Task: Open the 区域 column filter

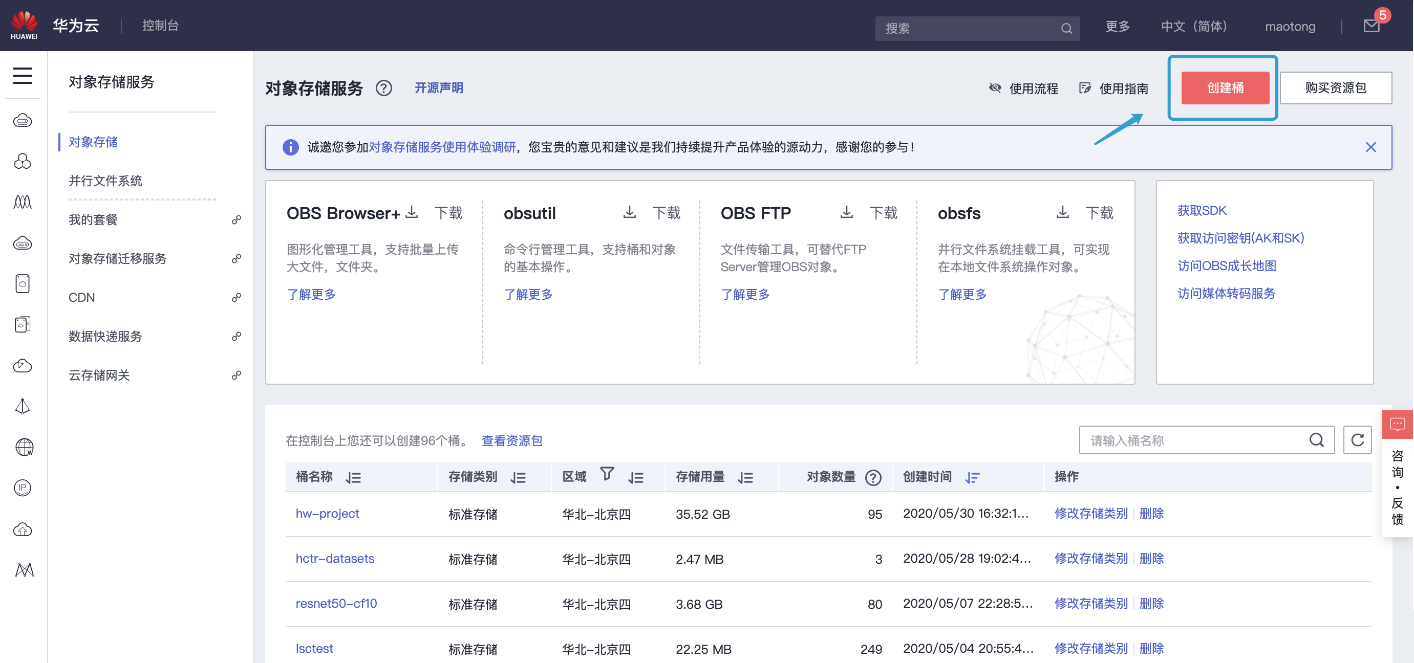Action: pos(607,473)
